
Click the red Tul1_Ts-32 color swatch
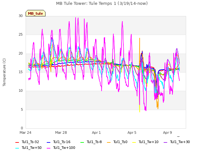tap(17, 142)
